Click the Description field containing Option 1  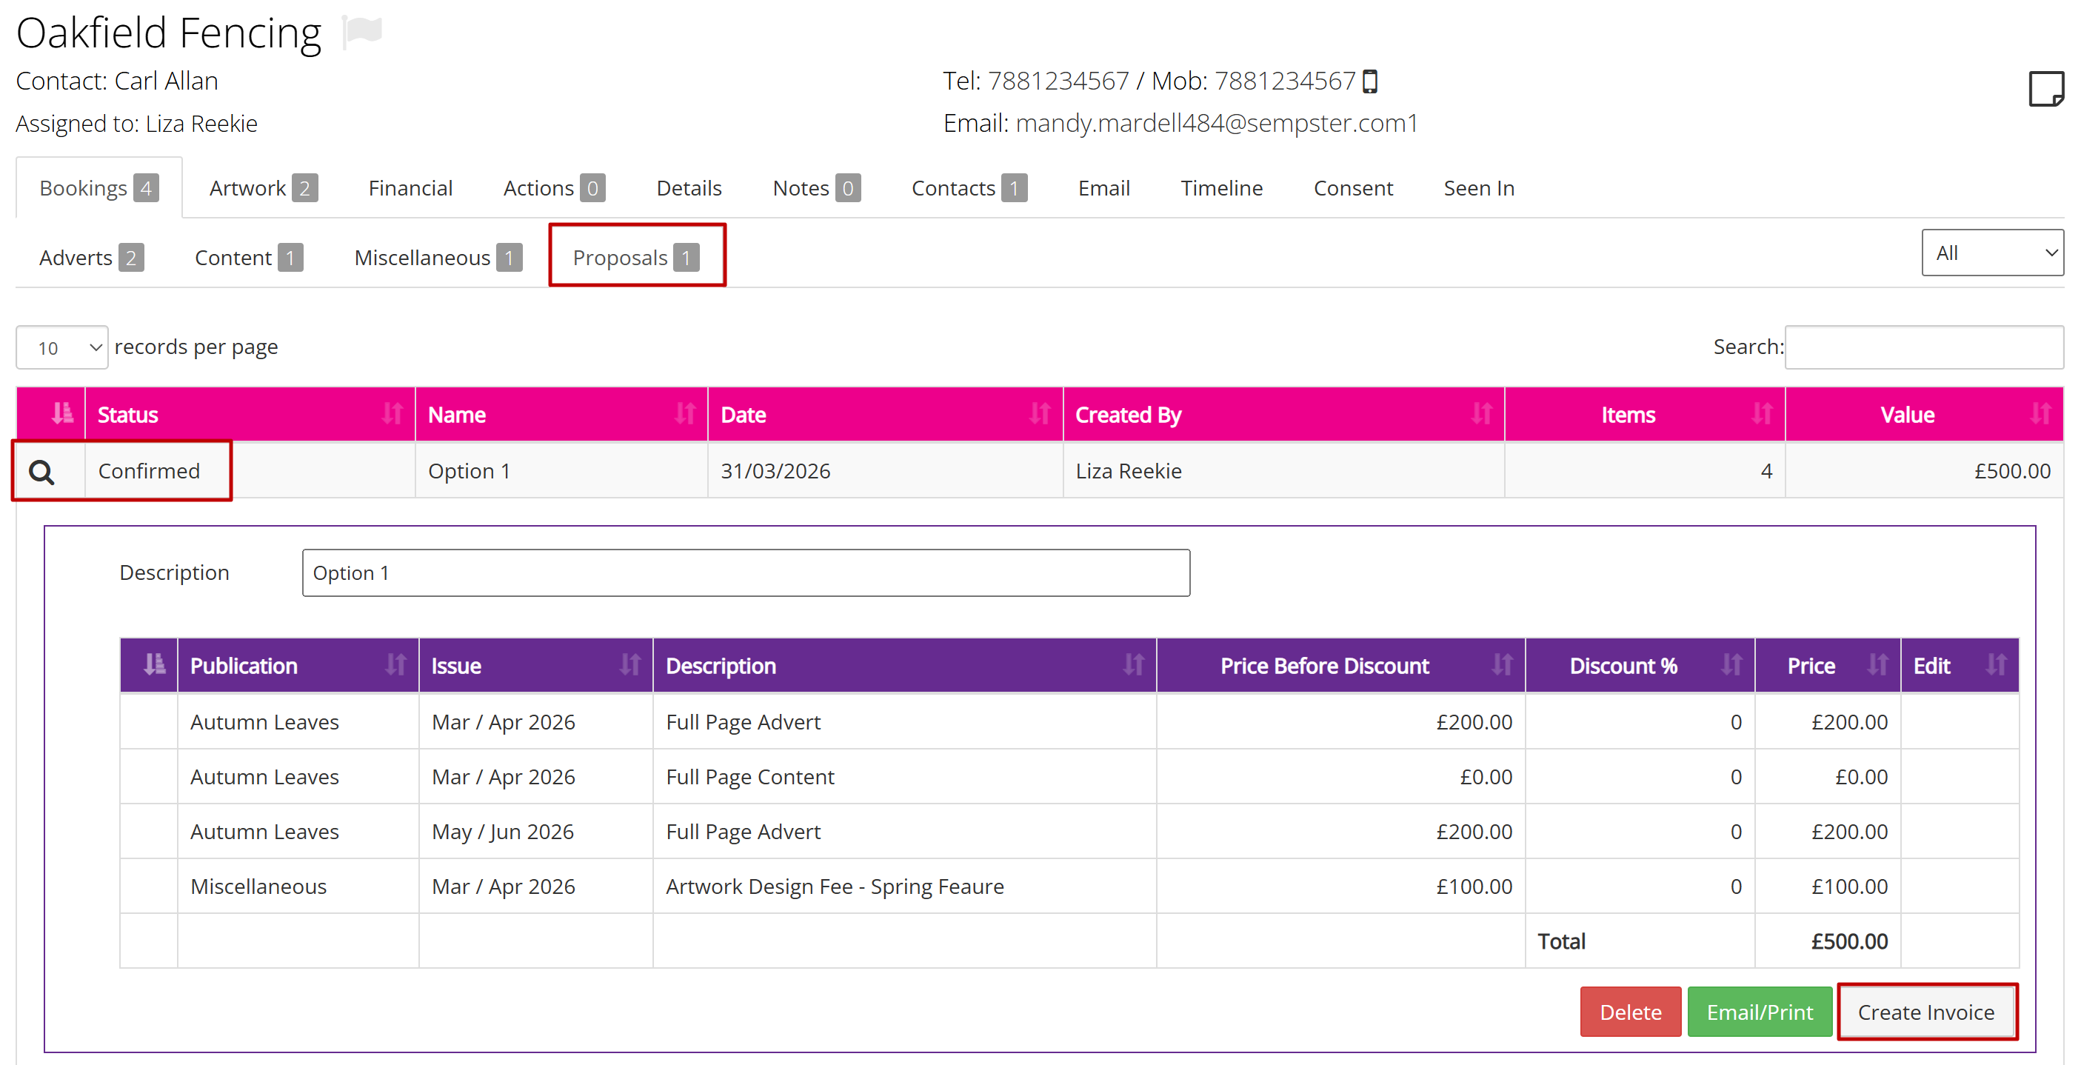pos(746,573)
